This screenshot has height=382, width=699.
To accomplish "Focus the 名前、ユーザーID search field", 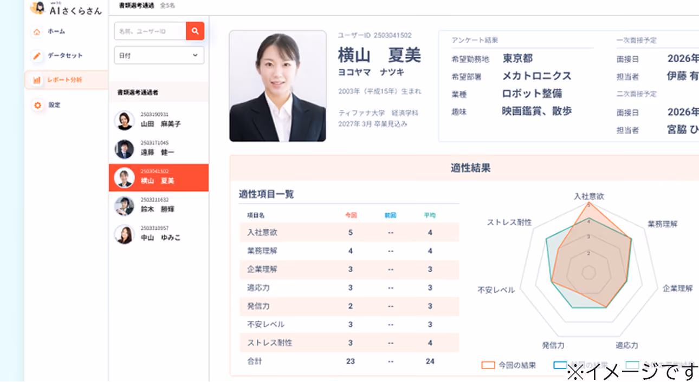I will [150, 31].
